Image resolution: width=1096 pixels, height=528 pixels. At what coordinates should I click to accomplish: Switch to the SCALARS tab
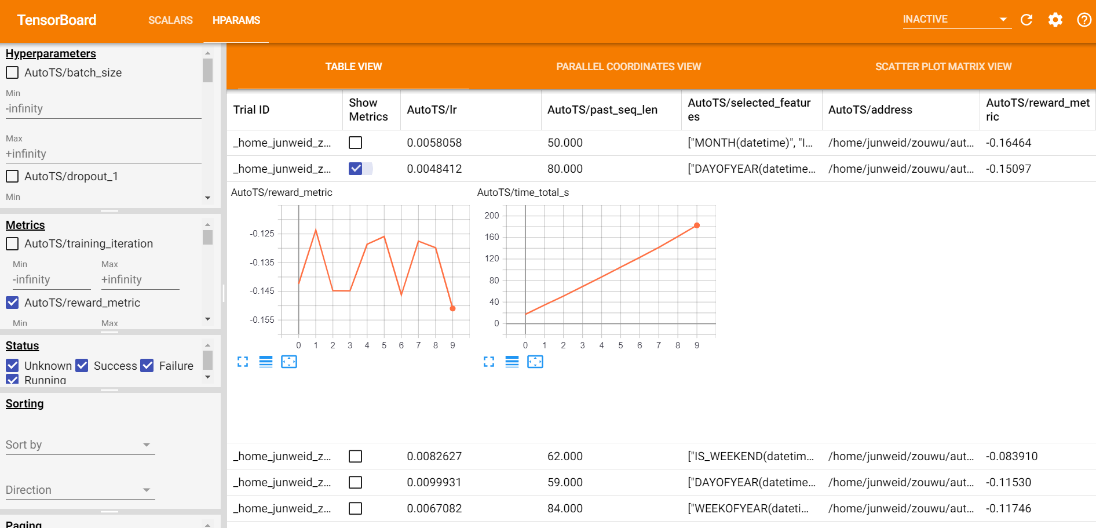[x=170, y=20]
